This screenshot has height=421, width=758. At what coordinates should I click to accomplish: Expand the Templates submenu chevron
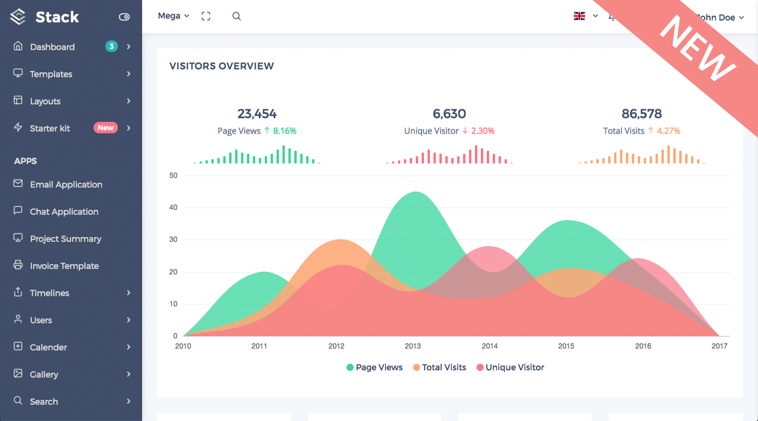coord(129,74)
